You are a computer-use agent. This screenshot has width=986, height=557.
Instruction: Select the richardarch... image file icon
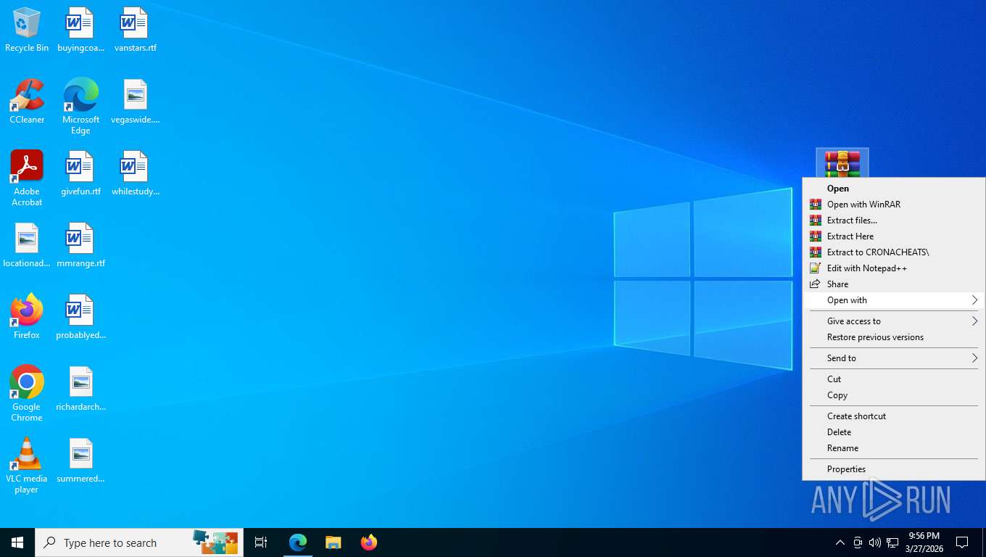tap(80, 389)
